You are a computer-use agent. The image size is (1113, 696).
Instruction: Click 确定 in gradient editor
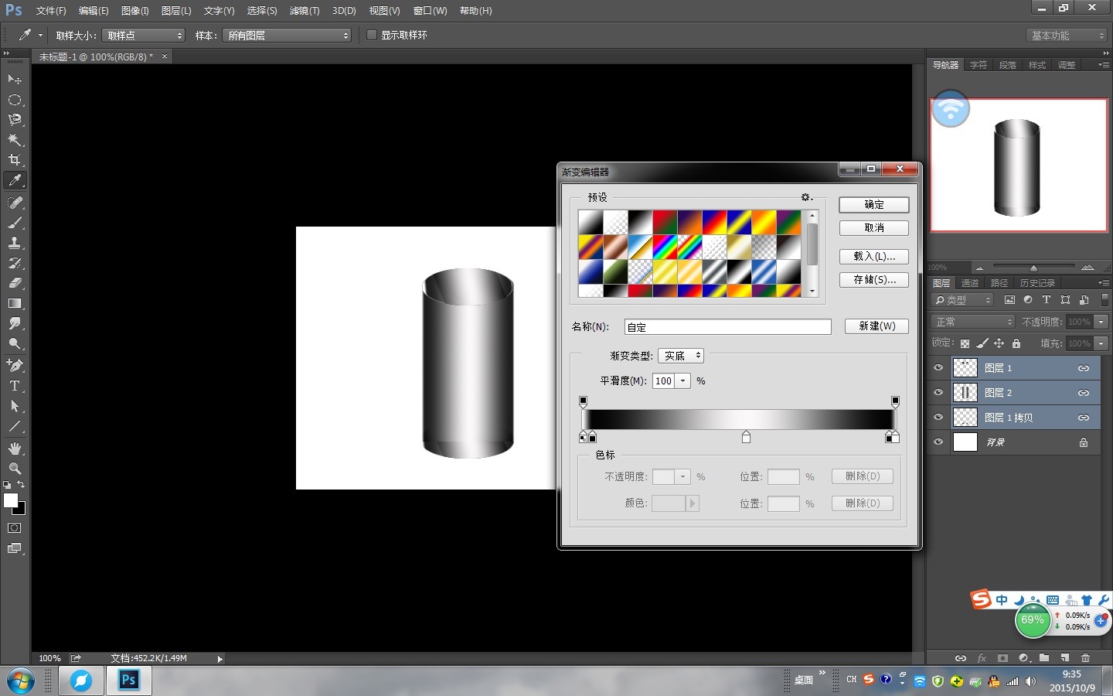[873, 205]
